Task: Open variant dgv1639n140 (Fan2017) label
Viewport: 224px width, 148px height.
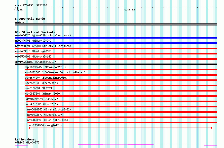Action: pos(42,99)
